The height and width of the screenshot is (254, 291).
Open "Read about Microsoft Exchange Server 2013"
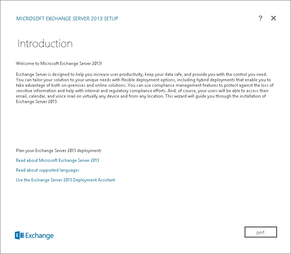57,160
